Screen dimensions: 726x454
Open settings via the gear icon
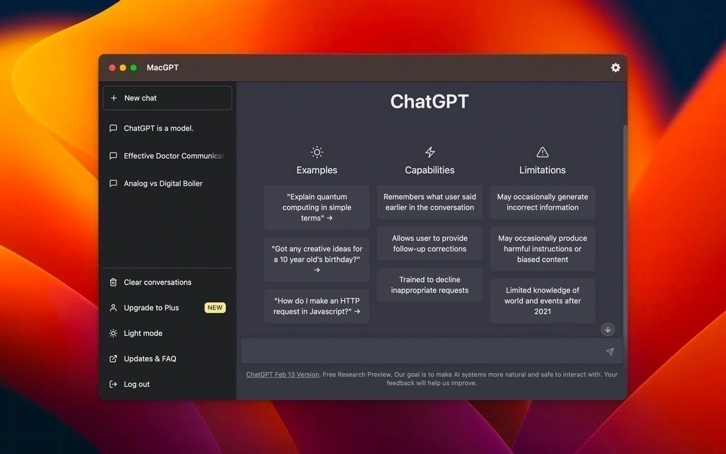click(x=615, y=68)
